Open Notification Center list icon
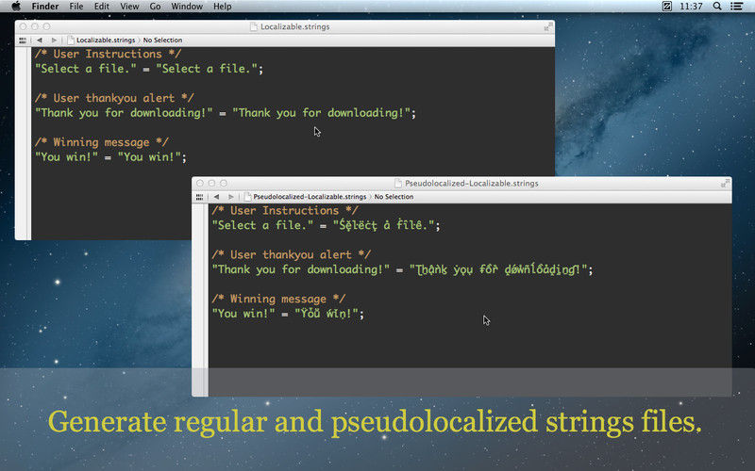Image resolution: width=755 pixels, height=471 pixels. (741, 7)
